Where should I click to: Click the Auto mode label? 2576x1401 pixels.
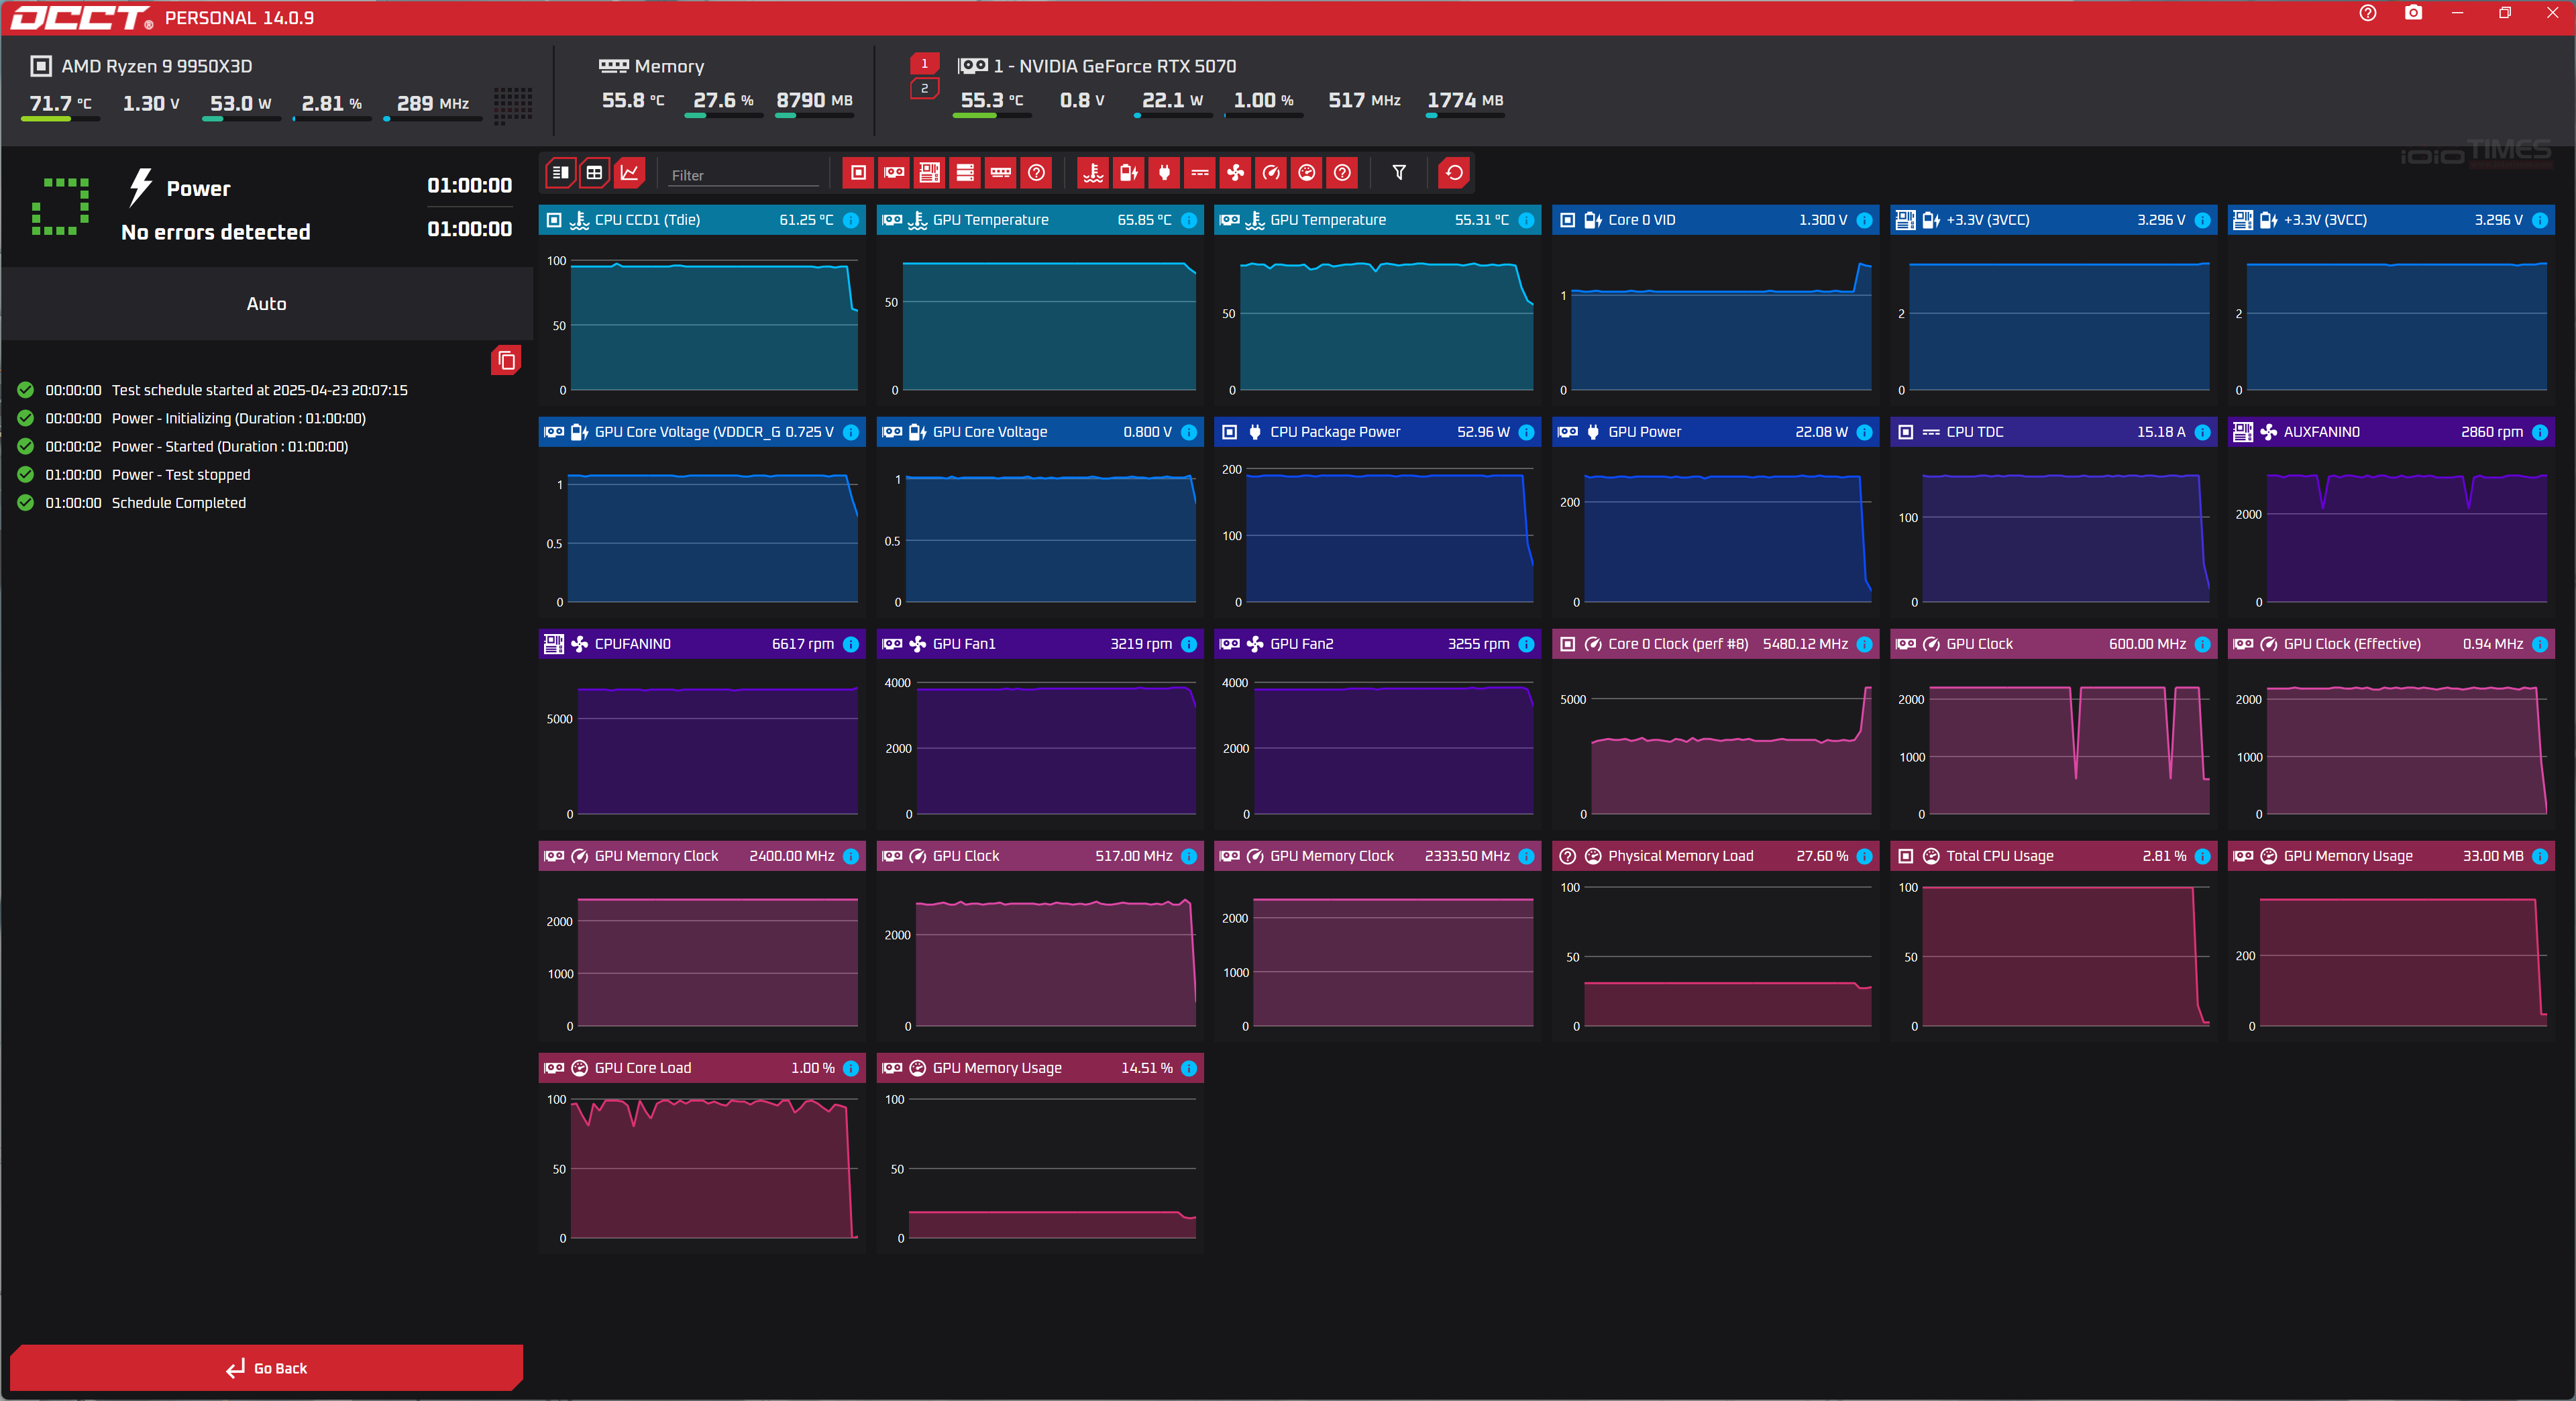[266, 303]
